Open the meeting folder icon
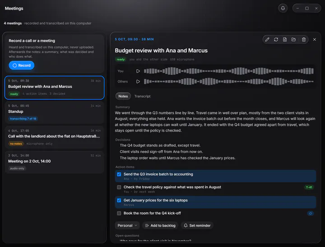 [293, 39]
